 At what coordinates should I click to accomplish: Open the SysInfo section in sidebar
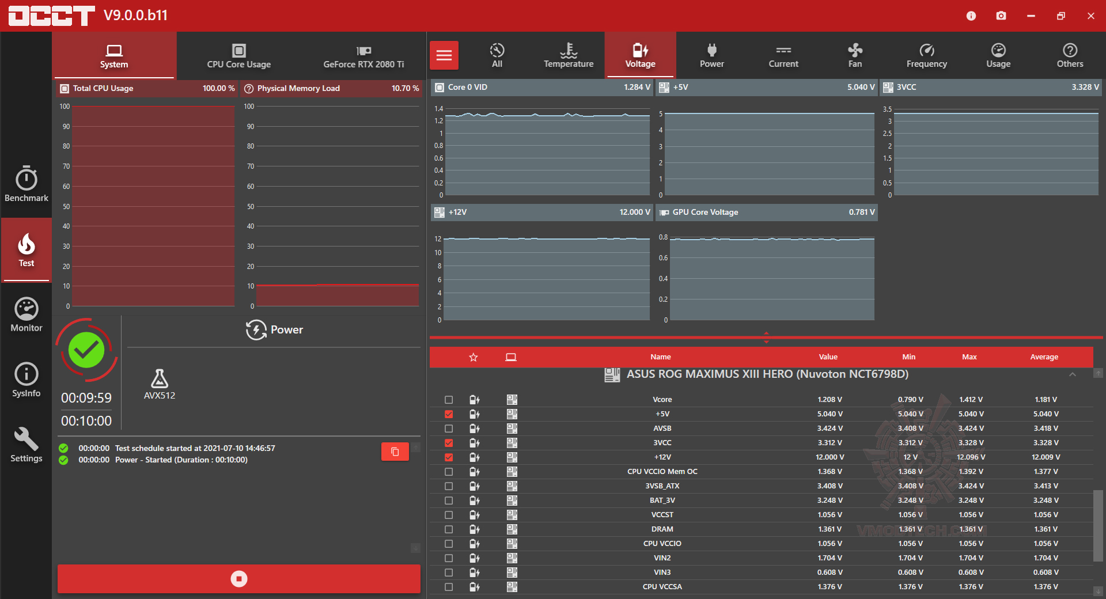(26, 378)
